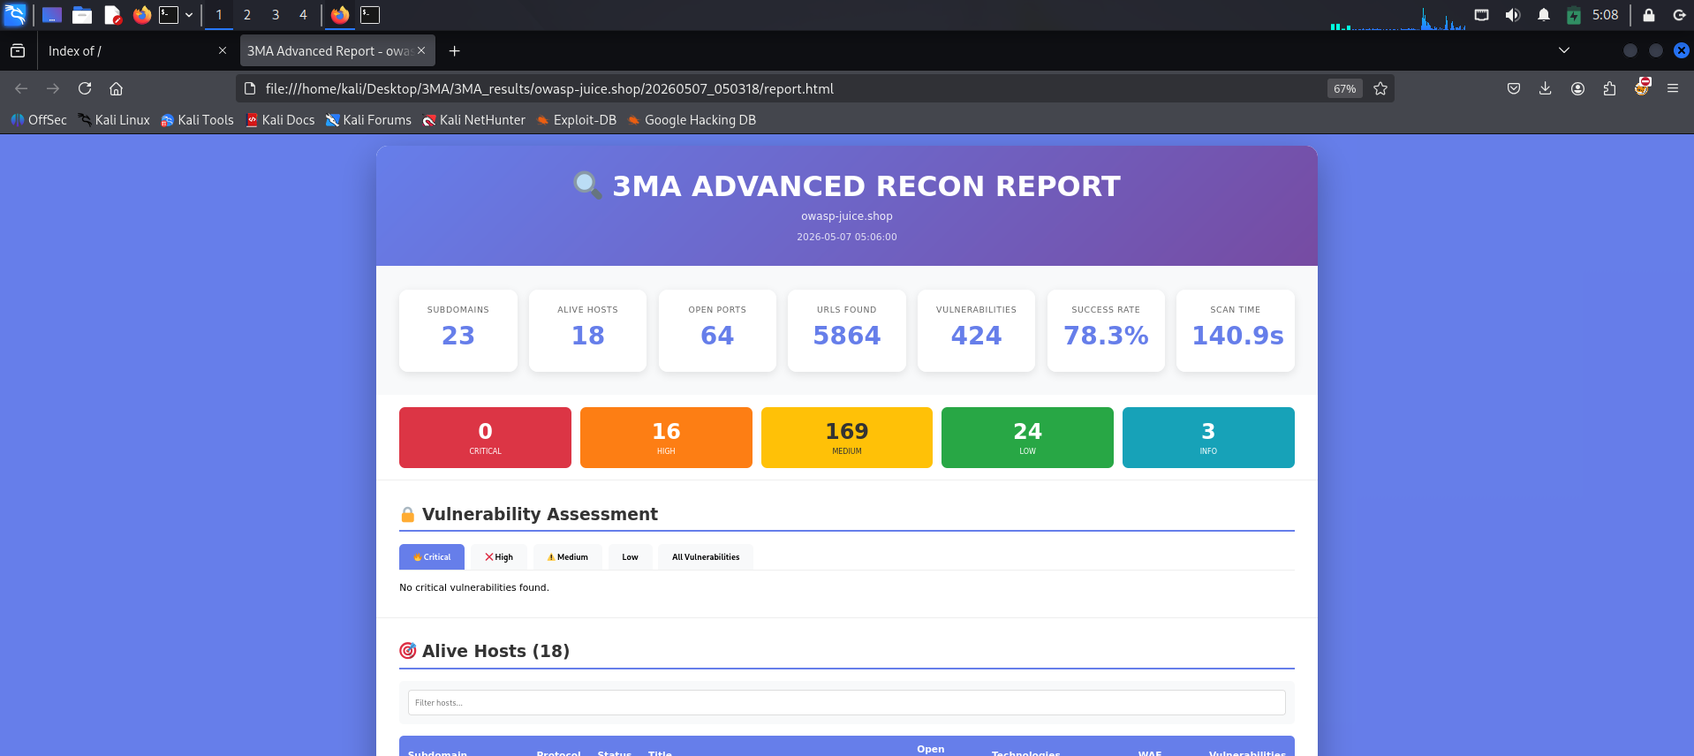
Task: Open the Kali Docs bookmark
Action: pos(280,120)
